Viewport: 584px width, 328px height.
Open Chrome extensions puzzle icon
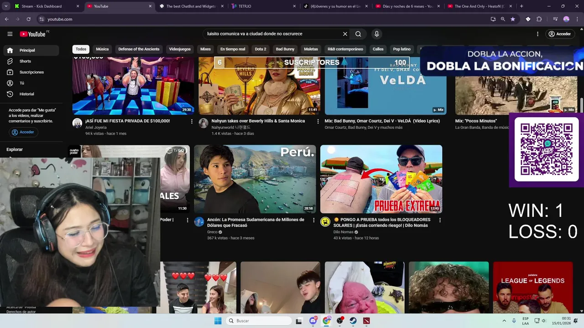pyautogui.click(x=539, y=19)
